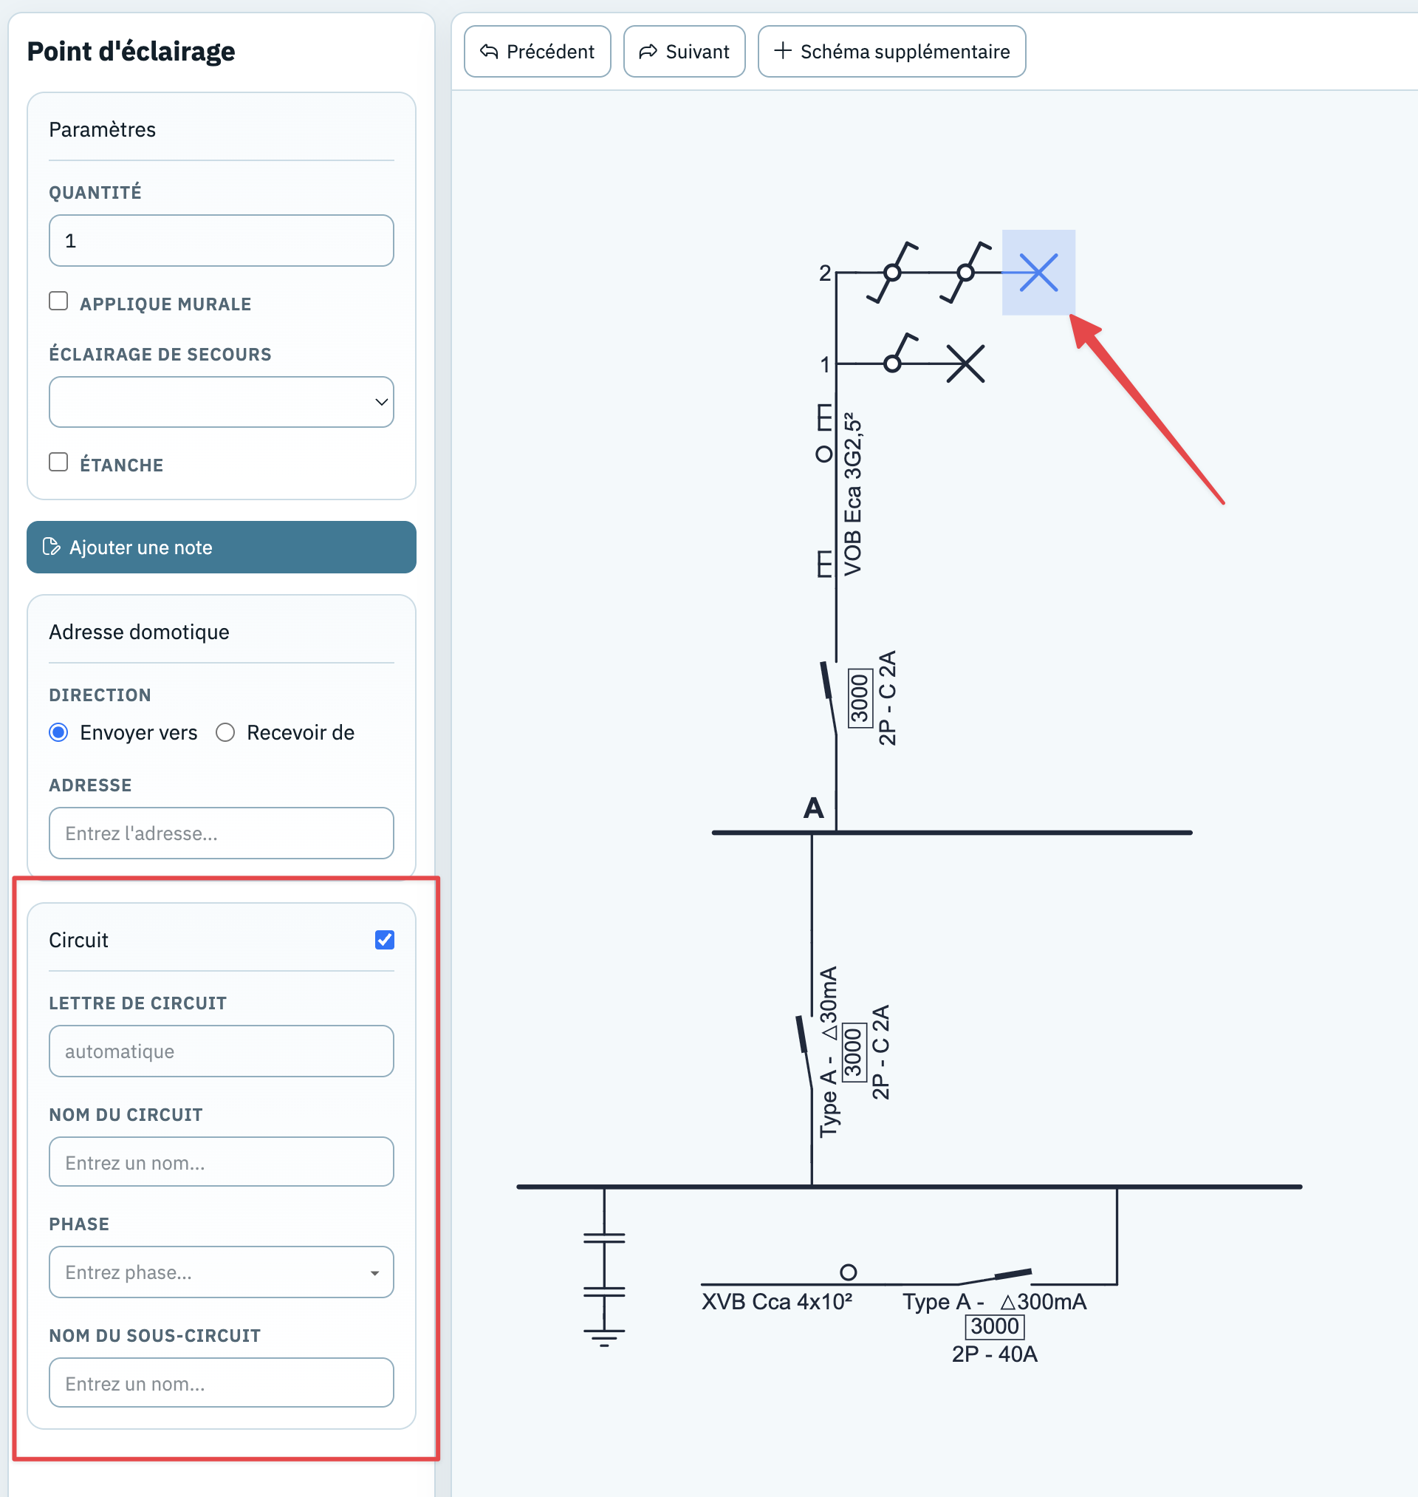Click the 2P - C 2A circuit breaker above busbar A
1418x1497 pixels.
click(x=831, y=698)
